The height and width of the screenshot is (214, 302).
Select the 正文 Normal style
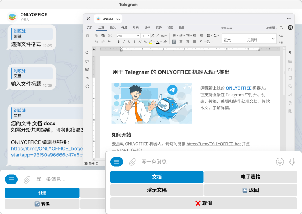[x=234, y=38]
